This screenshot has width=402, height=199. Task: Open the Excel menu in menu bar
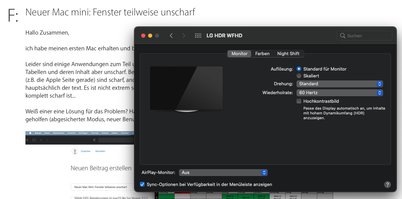38,133
